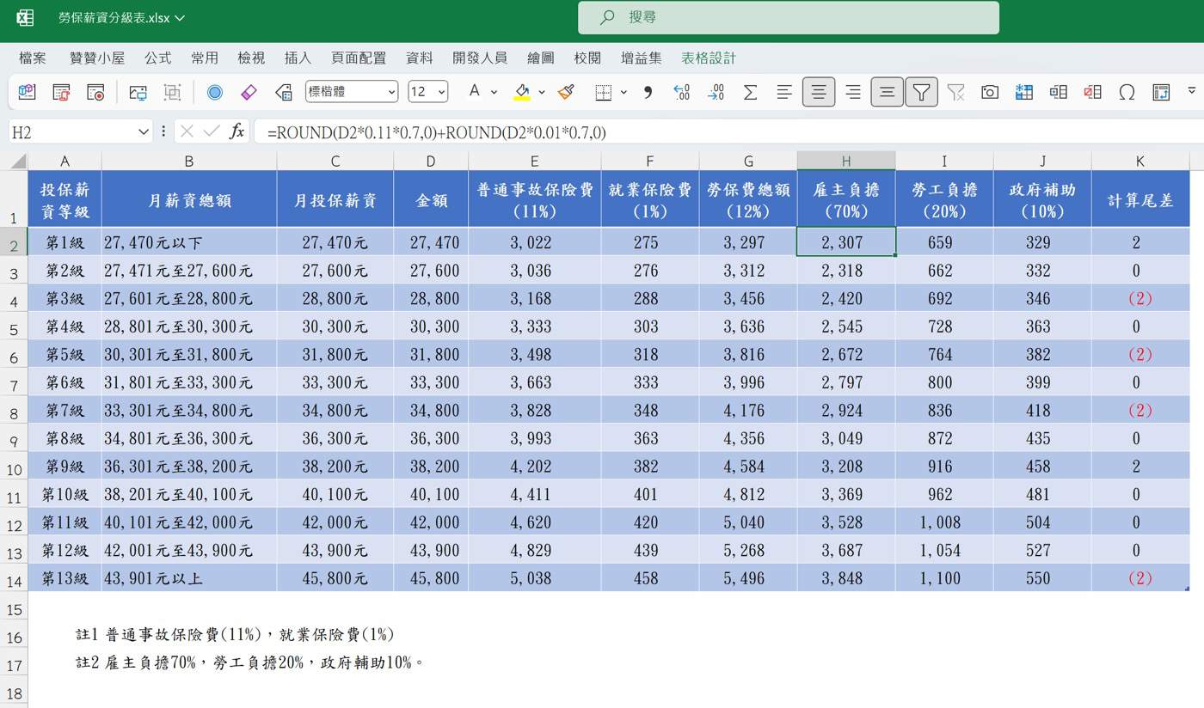Click the insert cells icon
This screenshot has width=1204, height=708.
coord(1058,92)
